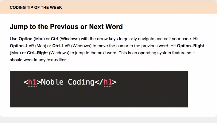The image size is (217, 123).
Task: Click the bold 'Ctrl–Left' shortcut text
Action: [x=61, y=46]
